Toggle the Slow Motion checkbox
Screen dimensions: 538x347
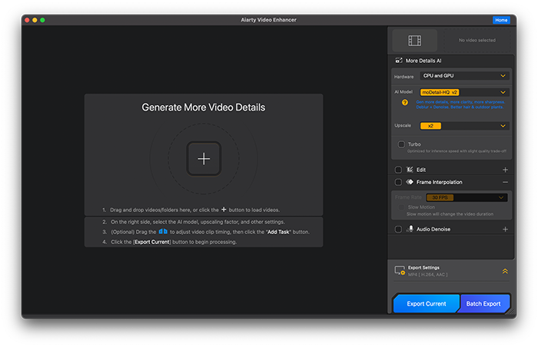(x=400, y=207)
